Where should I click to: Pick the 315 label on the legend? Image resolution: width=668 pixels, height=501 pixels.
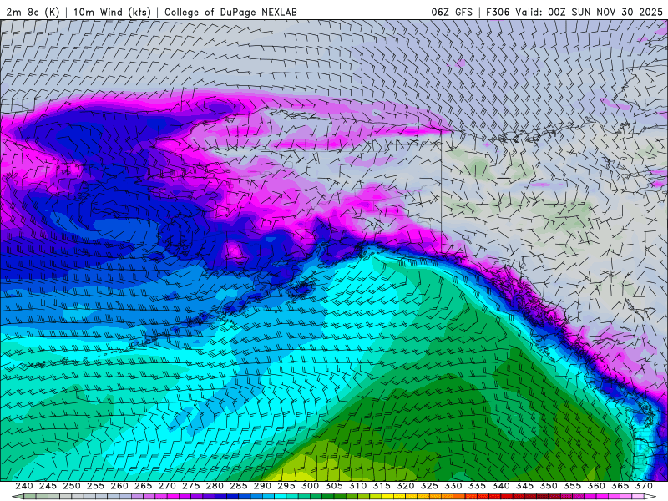382,486
